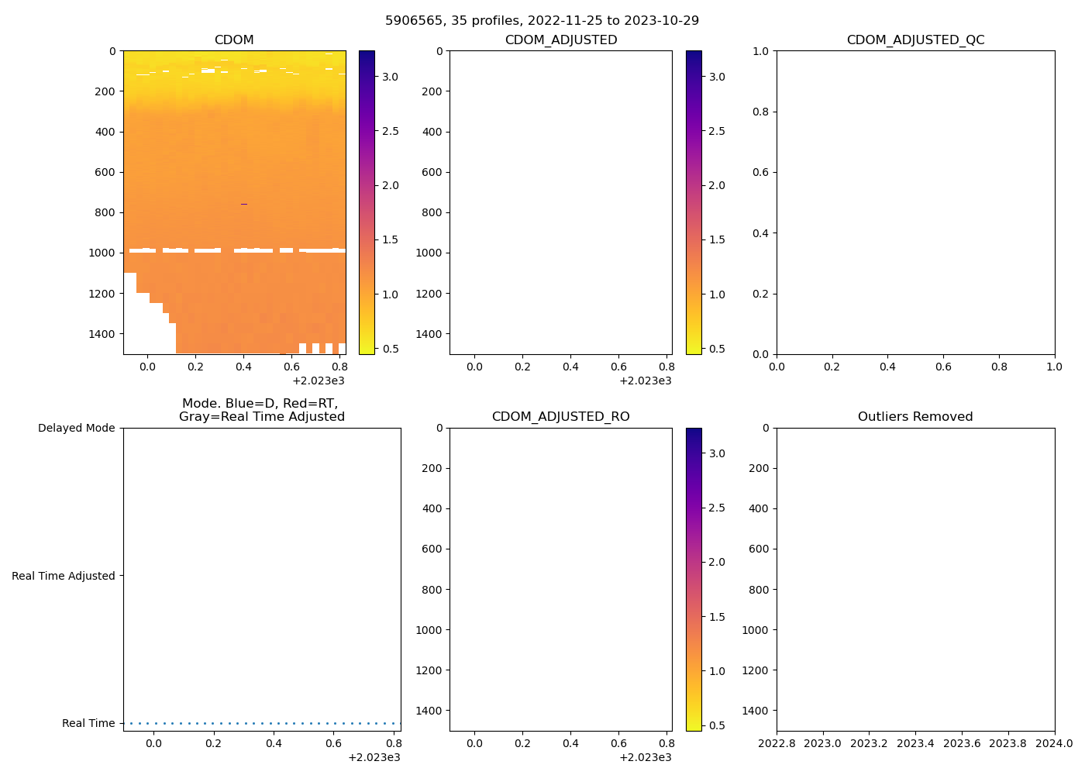Click the 'Real Time Adjusted' y-axis label

(63, 576)
